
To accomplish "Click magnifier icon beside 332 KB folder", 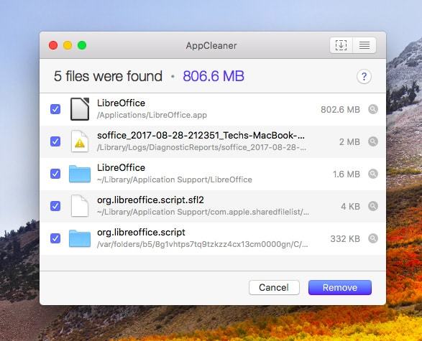I will tap(373, 238).
